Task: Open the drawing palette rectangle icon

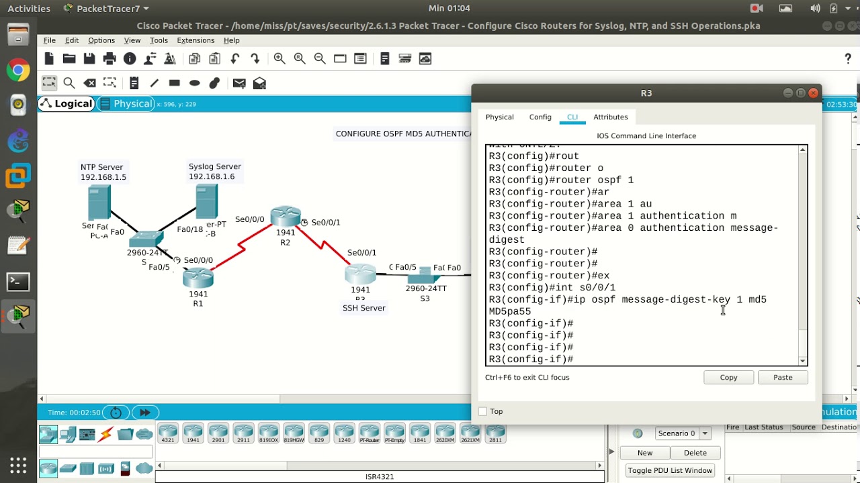Action: pyautogui.click(x=340, y=59)
